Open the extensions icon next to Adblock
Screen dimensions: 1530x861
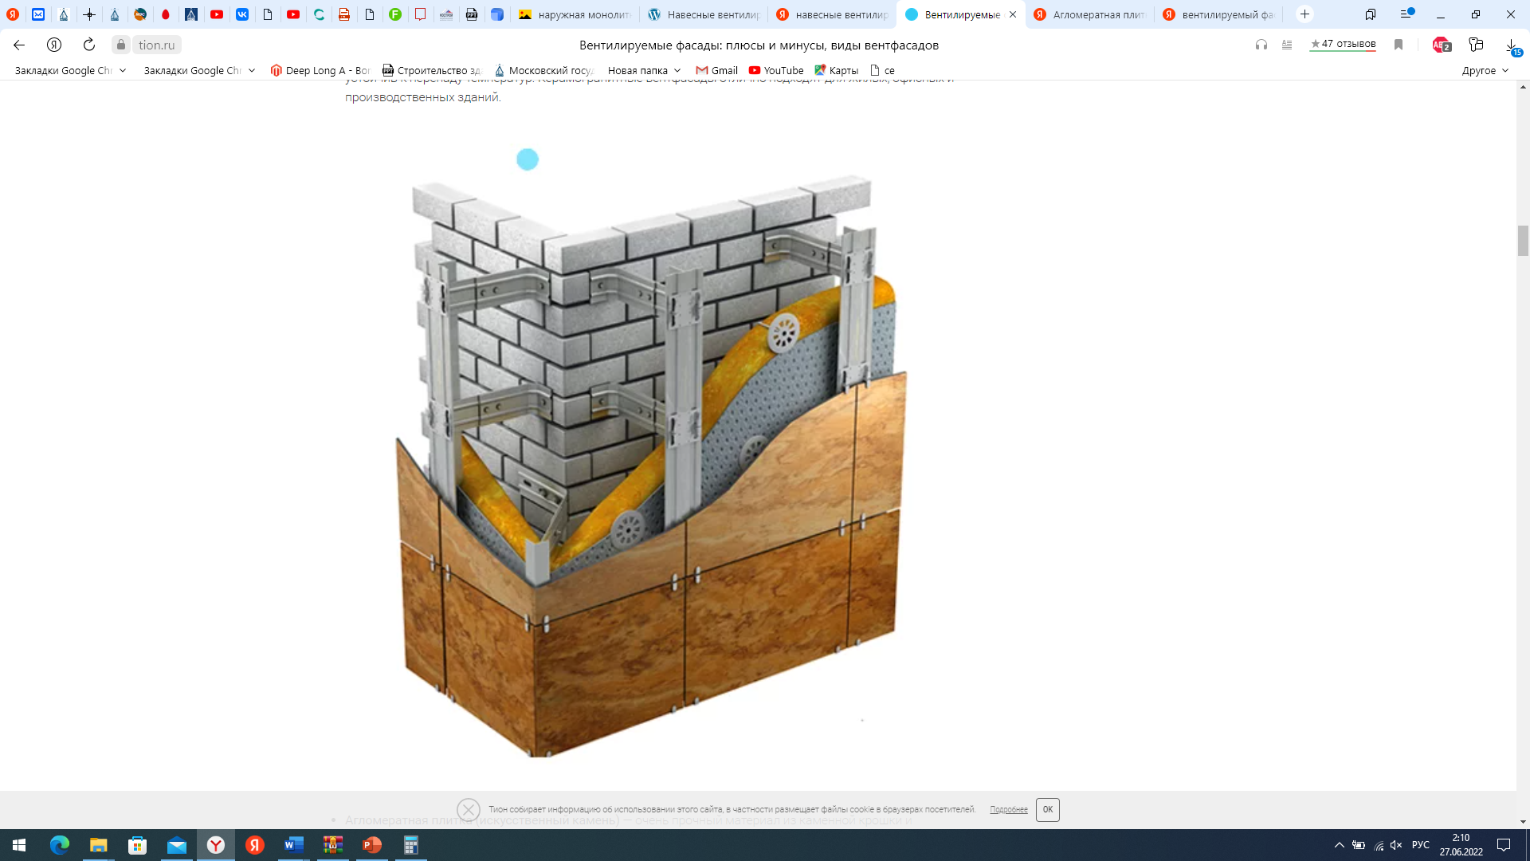[1476, 45]
